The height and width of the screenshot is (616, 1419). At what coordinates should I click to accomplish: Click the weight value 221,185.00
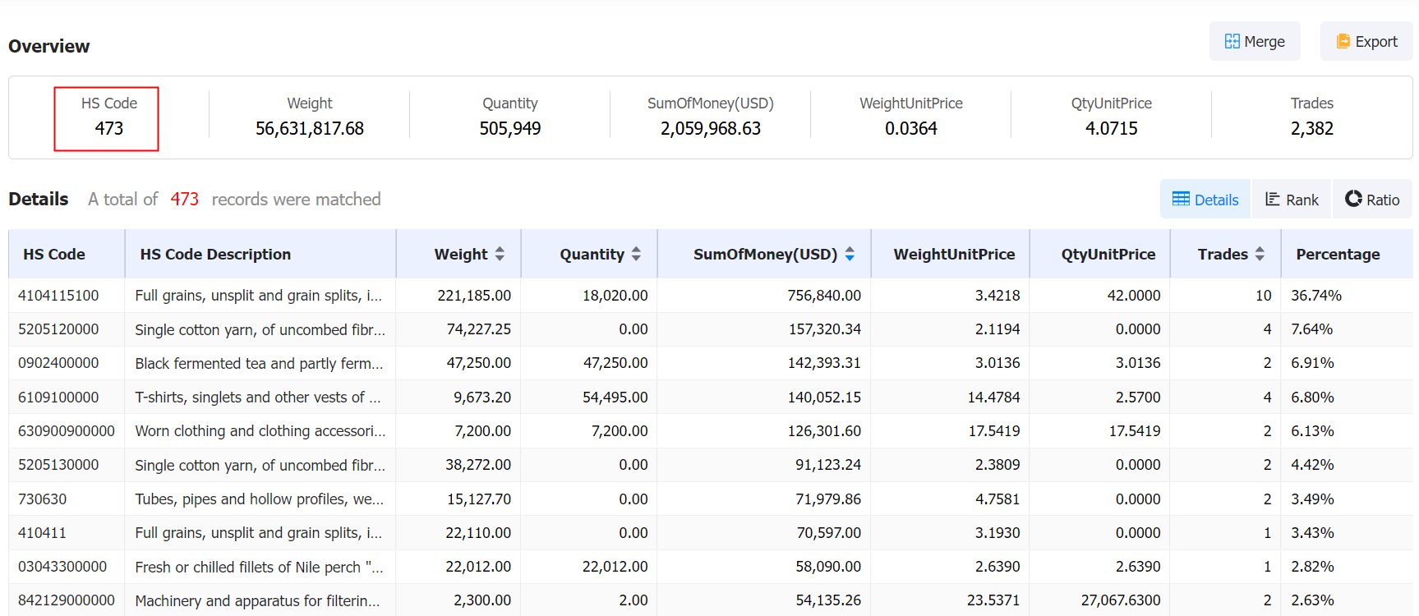[x=474, y=296]
